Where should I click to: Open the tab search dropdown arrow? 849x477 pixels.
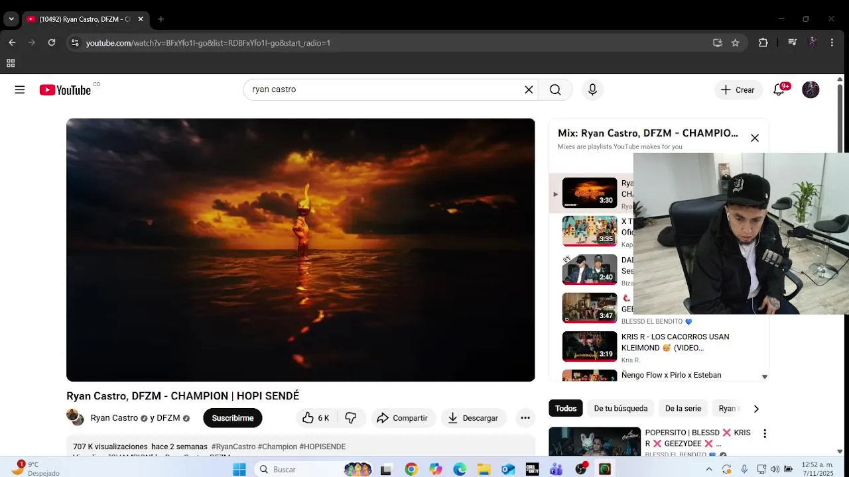click(11, 19)
